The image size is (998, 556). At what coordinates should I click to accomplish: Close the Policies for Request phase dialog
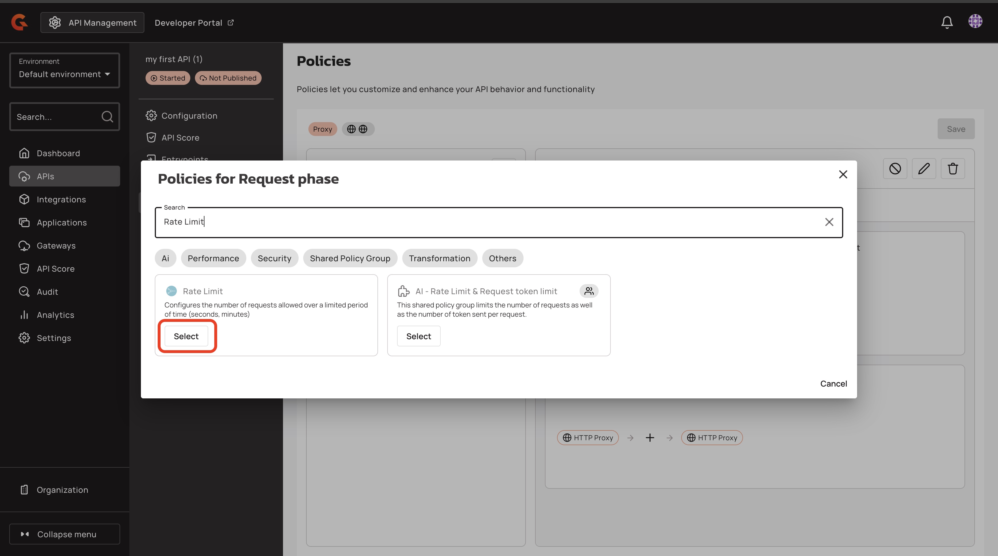pos(843,175)
